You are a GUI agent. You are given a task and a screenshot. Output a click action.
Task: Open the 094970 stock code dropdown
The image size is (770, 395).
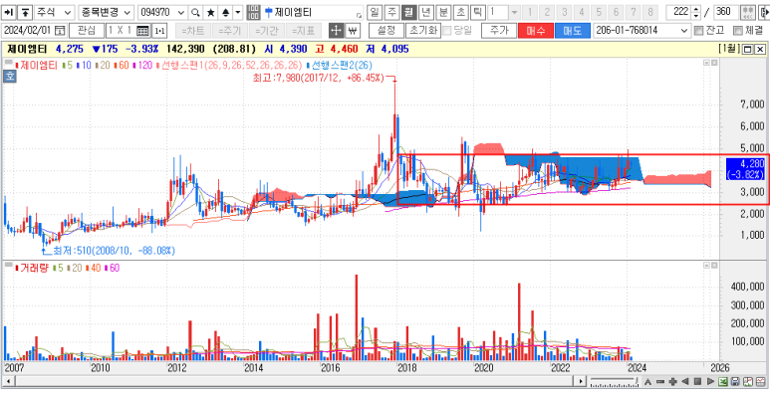[180, 12]
